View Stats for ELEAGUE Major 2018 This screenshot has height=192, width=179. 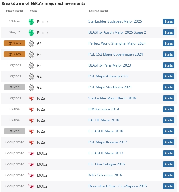click(169, 131)
